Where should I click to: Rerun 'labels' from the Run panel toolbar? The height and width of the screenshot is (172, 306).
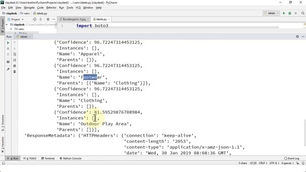coord(8,43)
